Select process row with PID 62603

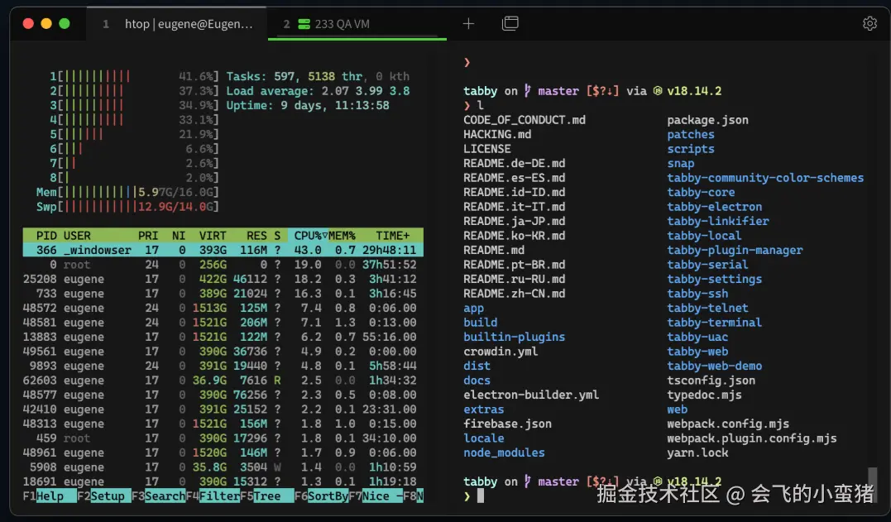click(x=223, y=381)
